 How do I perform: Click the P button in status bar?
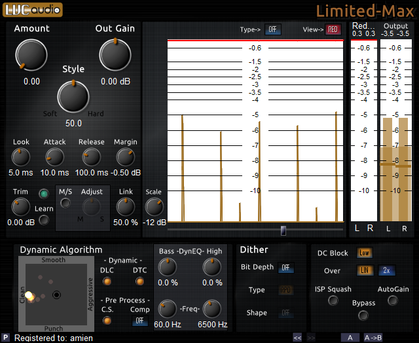(x=5, y=338)
